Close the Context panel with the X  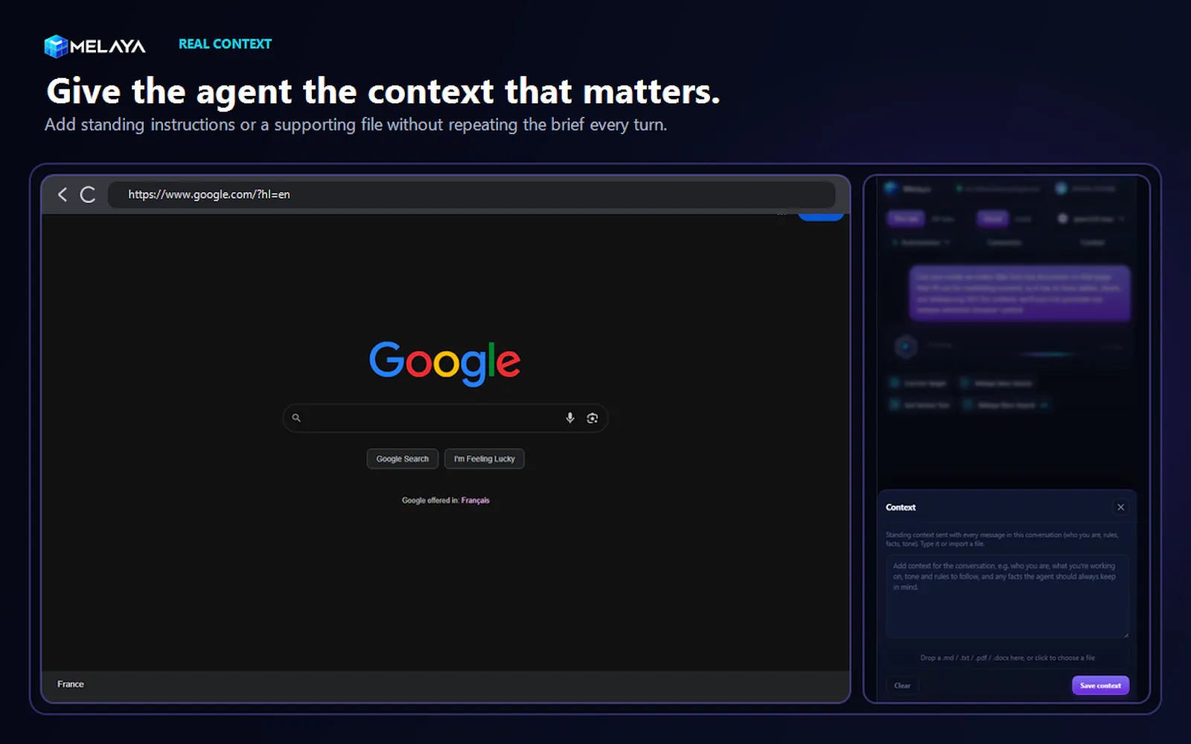click(1120, 507)
